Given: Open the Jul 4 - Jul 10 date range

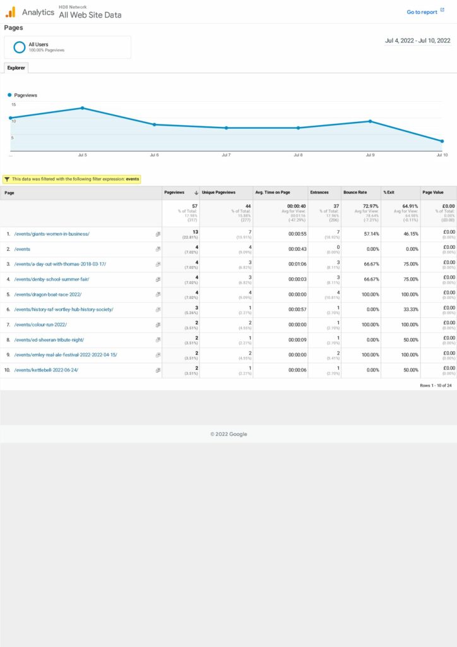Looking at the screenshot, I should [x=417, y=40].
